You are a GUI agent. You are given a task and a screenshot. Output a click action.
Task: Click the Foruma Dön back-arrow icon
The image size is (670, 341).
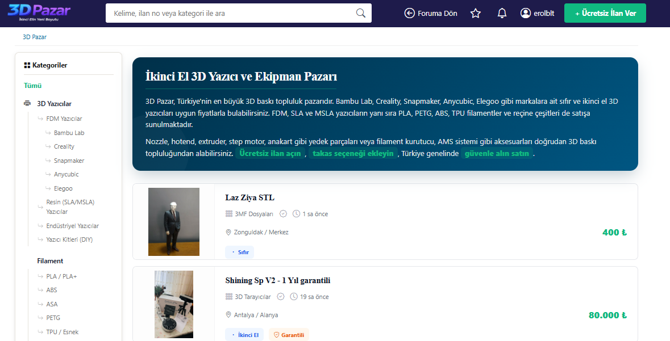(409, 13)
